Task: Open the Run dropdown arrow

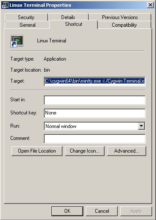Action: point(142,126)
